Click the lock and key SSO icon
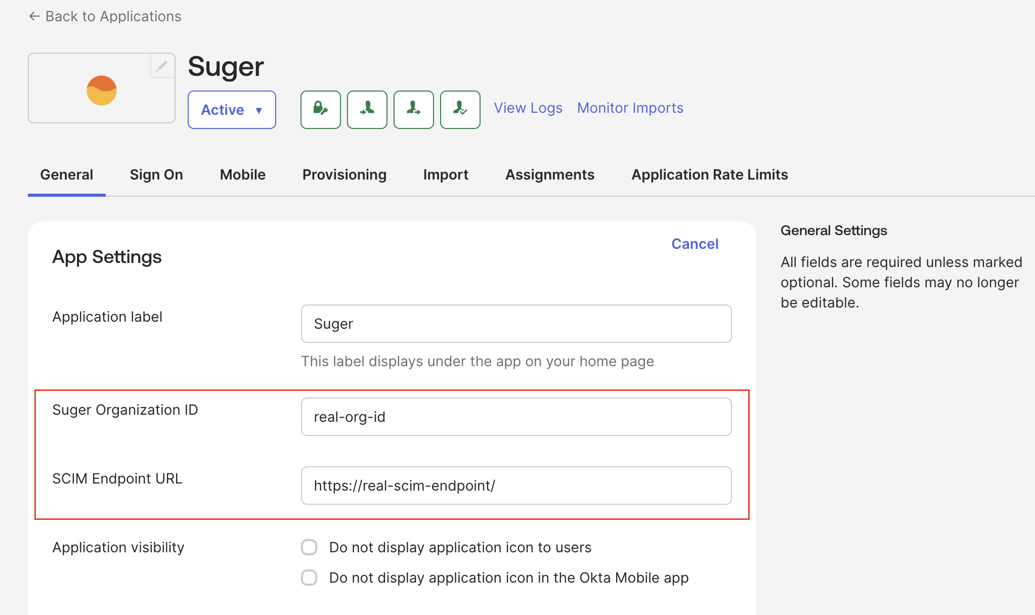 click(320, 109)
